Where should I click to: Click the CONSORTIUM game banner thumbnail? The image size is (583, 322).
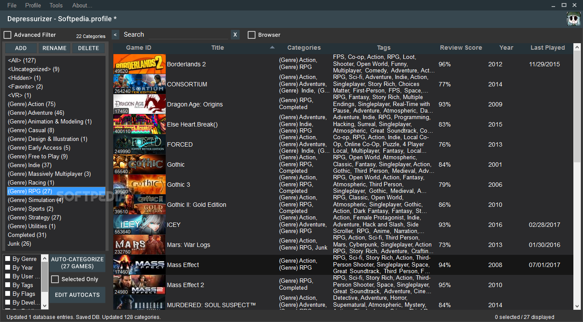pyautogui.click(x=140, y=84)
